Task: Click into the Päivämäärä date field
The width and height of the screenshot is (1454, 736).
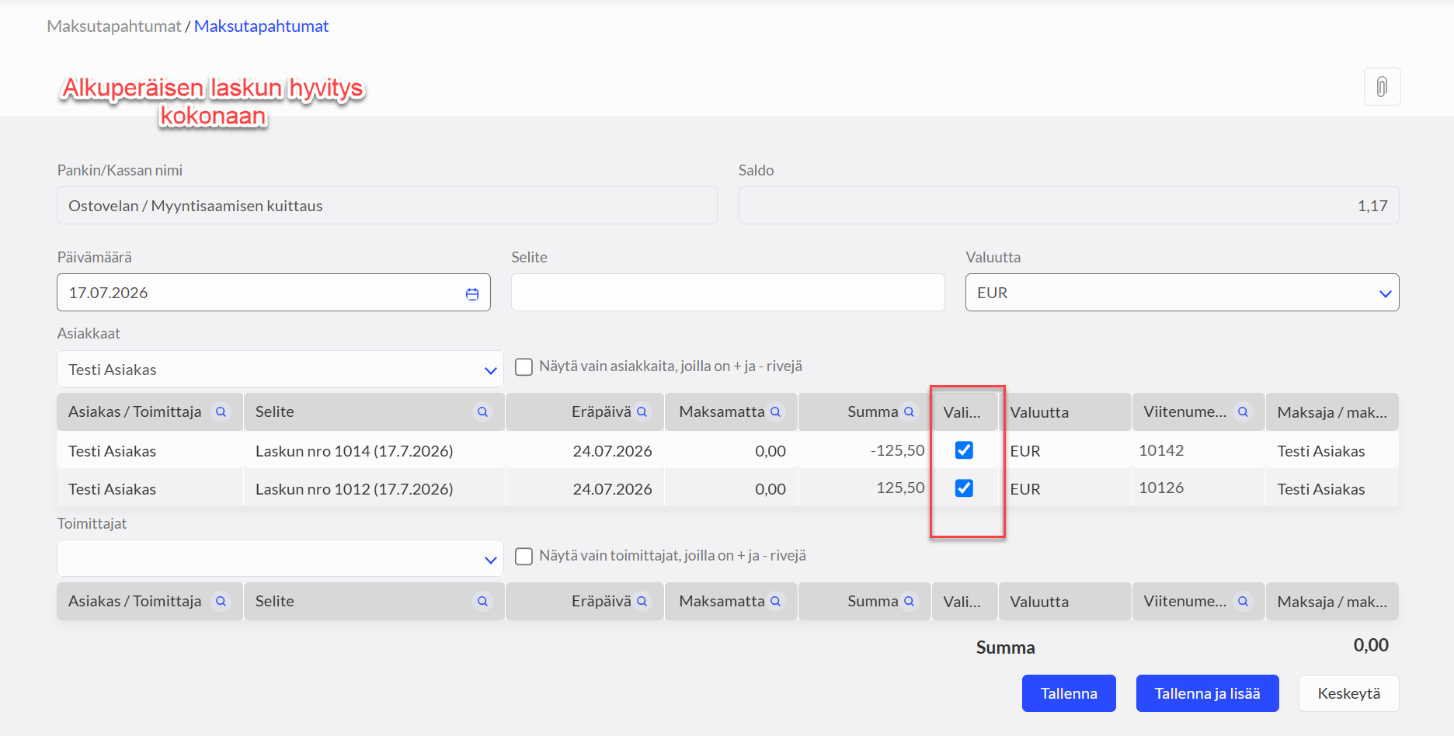Action: [273, 293]
